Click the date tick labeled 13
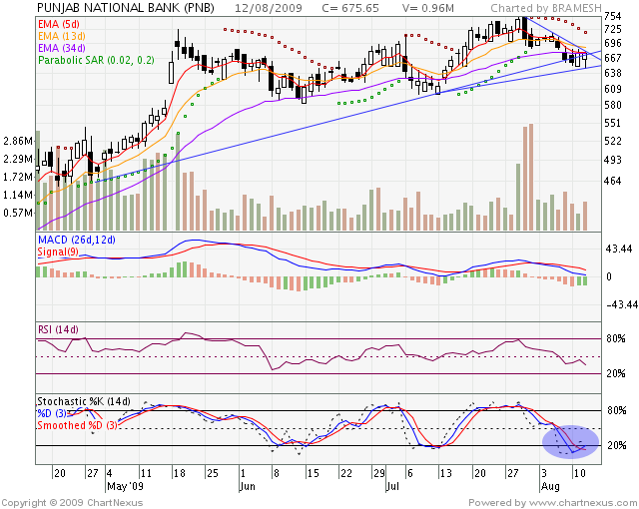This screenshot has height=509, width=639. (446, 473)
